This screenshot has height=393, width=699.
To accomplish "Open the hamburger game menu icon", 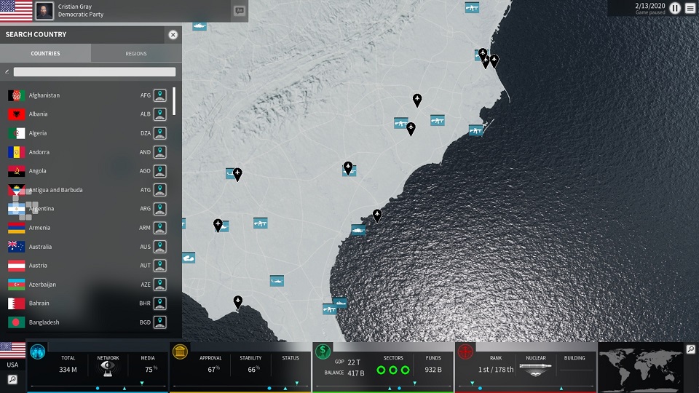I will pyautogui.click(x=690, y=9).
